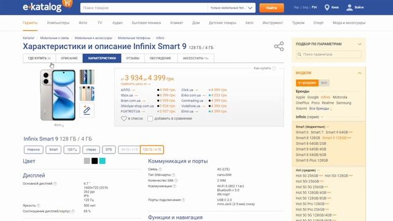Open the Аксессуары tab
The image size is (393, 221).
click(196, 58)
